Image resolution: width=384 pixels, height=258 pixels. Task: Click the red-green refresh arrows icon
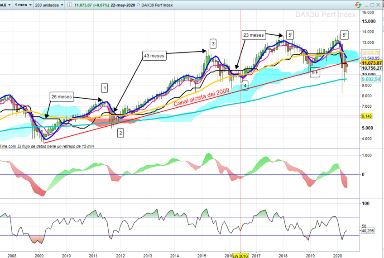tap(358, 5)
